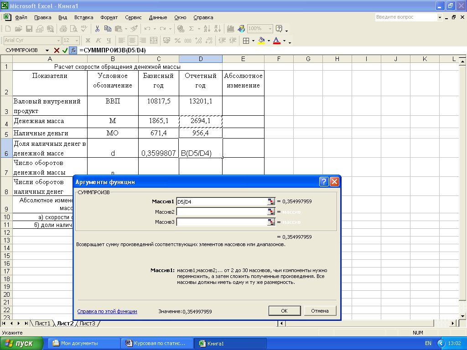This screenshot has height=350, width=467.
Task: Click the Excel Help question icon
Action: pos(279,29)
